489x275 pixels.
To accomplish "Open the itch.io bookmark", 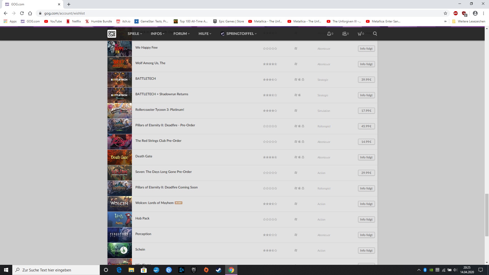I will click(x=123, y=21).
